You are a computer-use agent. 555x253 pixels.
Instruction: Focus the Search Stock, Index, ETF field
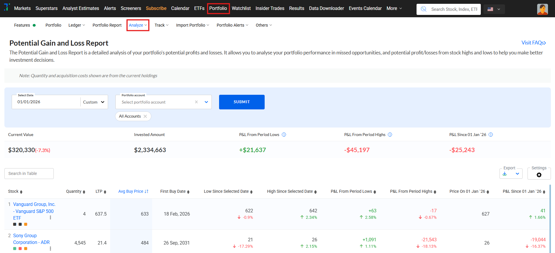pyautogui.click(x=454, y=9)
